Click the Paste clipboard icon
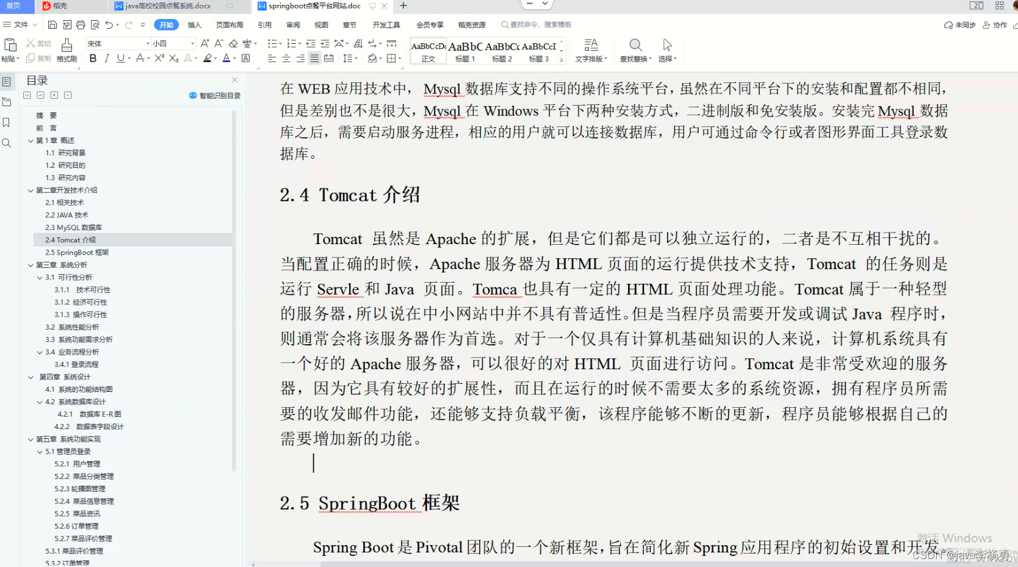This screenshot has width=1018, height=567. tap(10, 45)
